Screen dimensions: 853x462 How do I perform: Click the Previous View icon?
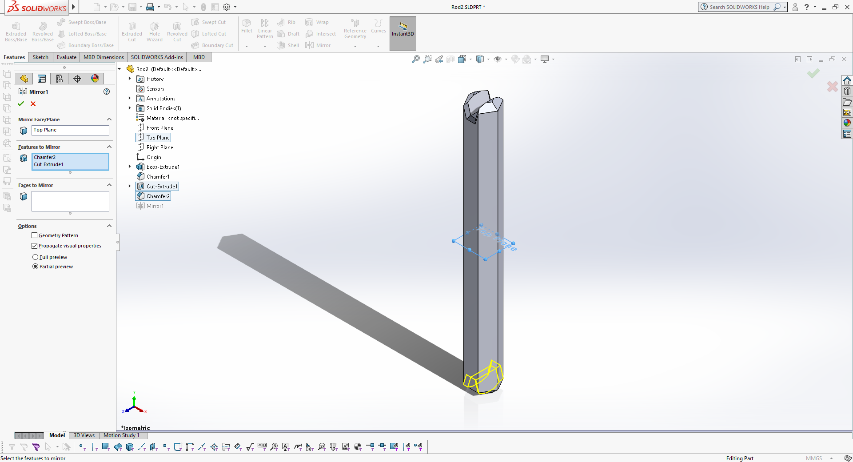(439, 59)
